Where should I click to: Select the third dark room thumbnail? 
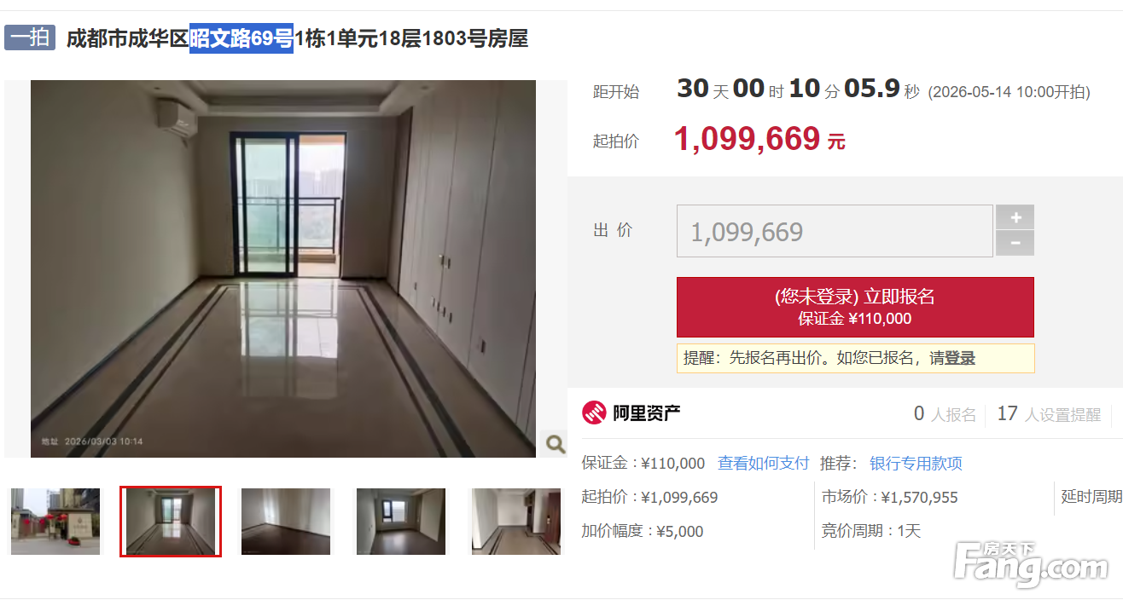pos(286,522)
